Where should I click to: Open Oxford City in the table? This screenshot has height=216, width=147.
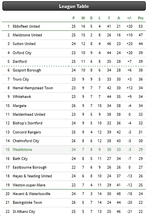pos(22,53)
